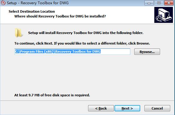Click the 'Where should Recovery Toolbox' subtitle
This screenshot has height=115, width=175.
(x=60, y=16)
